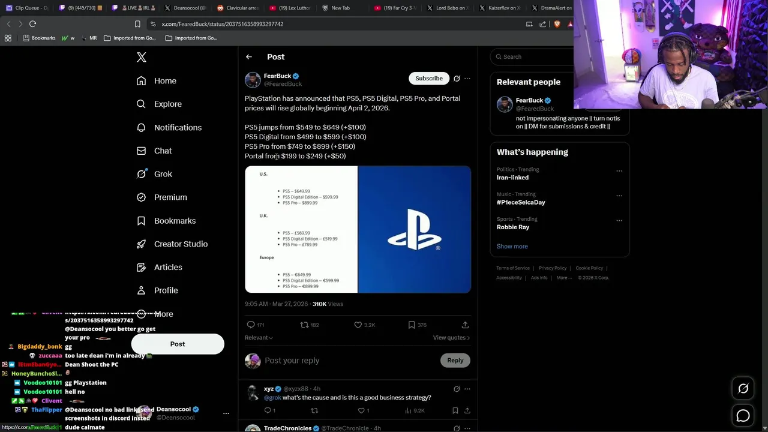Switch to the Lex Luthor YouTube tab
768x432 pixels.
click(x=290, y=8)
